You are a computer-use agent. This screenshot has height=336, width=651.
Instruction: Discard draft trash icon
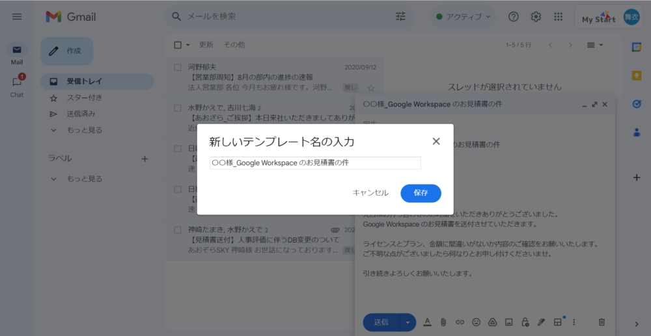click(602, 322)
